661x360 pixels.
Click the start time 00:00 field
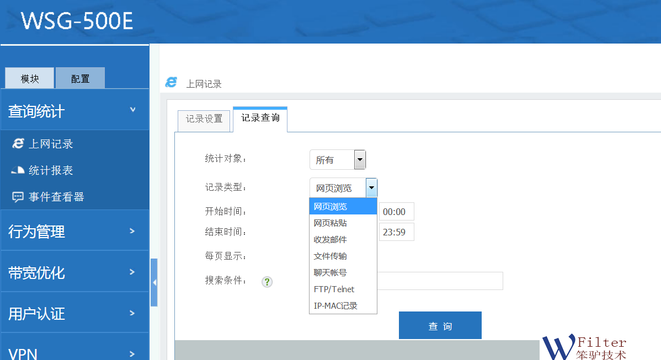click(396, 212)
